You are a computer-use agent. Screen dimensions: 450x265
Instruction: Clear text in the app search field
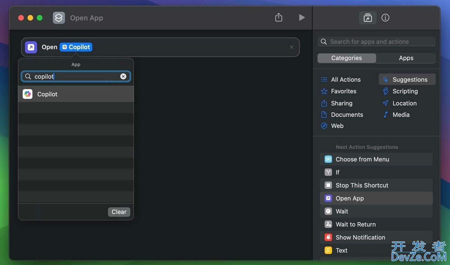coord(123,76)
